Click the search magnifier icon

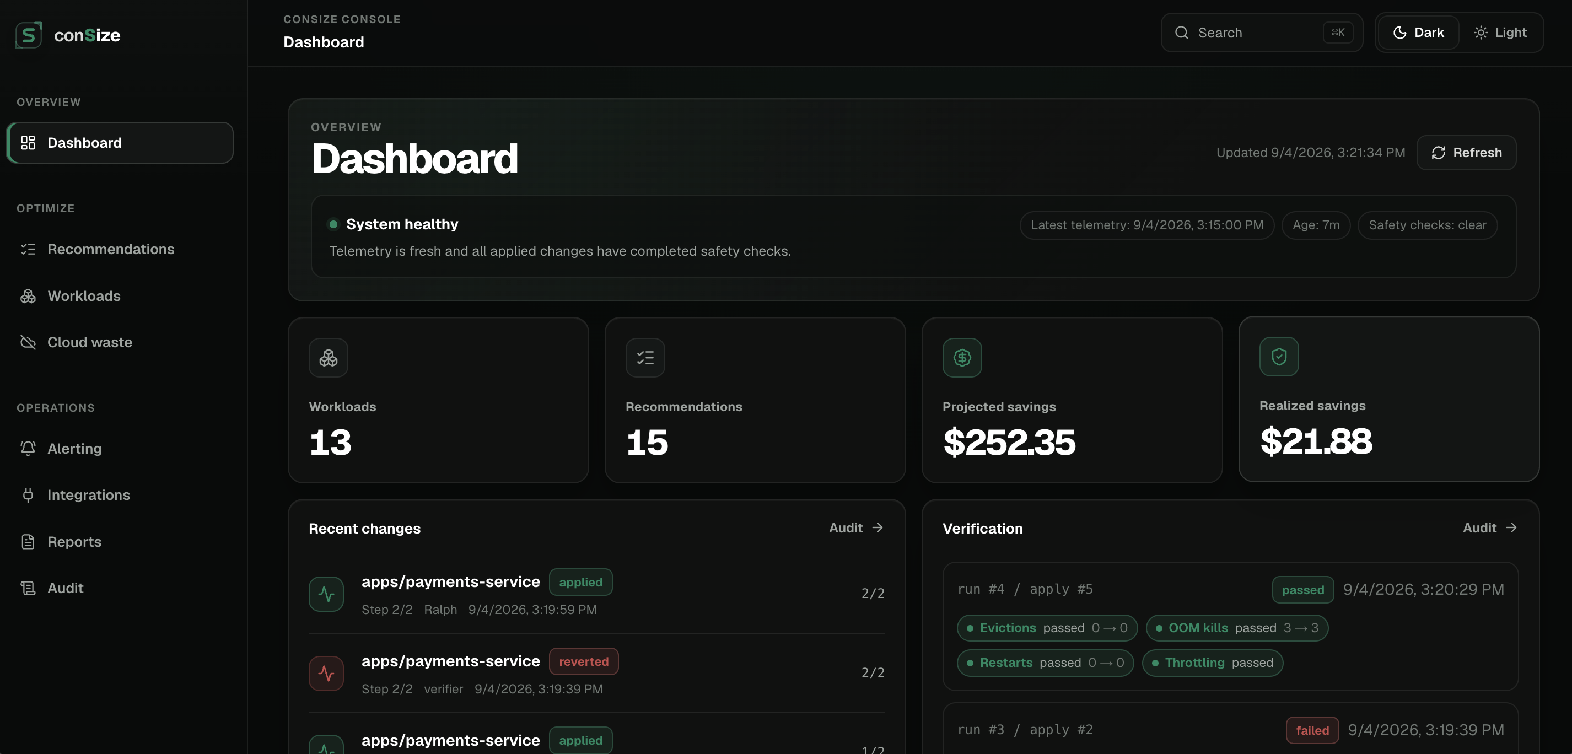point(1181,33)
